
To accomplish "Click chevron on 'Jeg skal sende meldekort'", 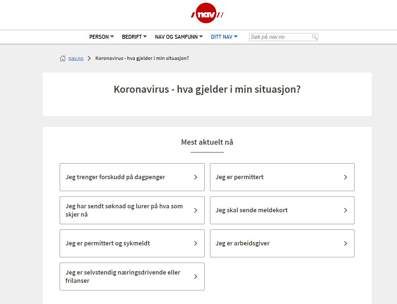I will point(345,210).
